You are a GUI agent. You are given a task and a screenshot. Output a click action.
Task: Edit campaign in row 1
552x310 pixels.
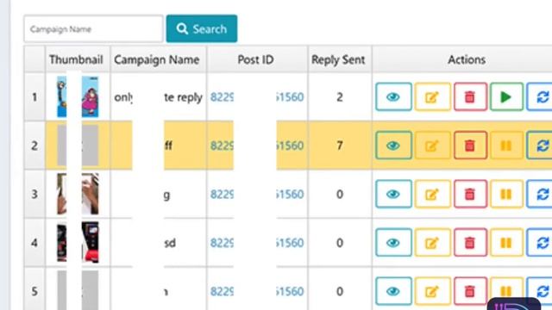432,97
